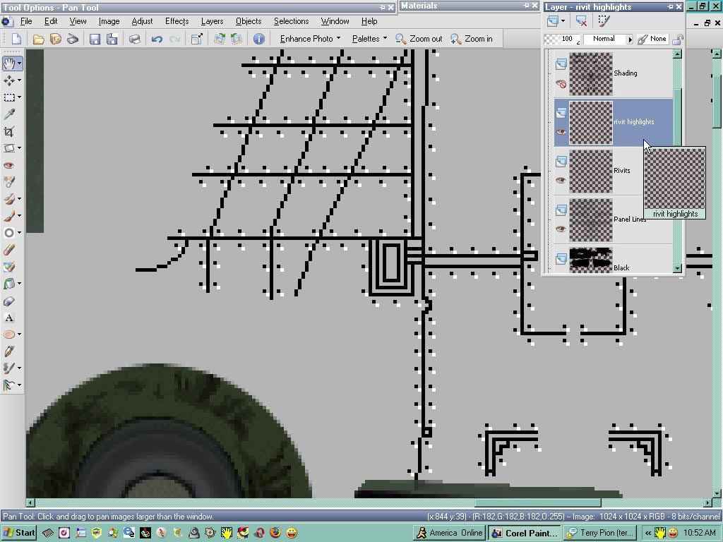Screen dimensions: 723x542
Task: Select the Eraser tool
Action: [x=9, y=250]
